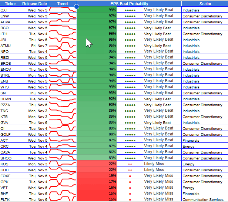Click the single red dot in BHF row

pos(130,194)
